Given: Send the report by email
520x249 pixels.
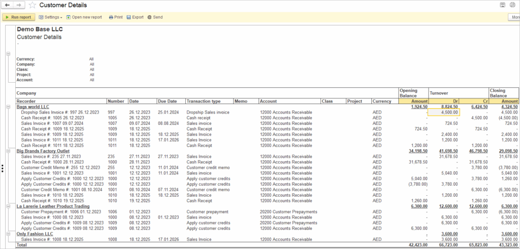Looking at the screenshot, I should click(155, 17).
